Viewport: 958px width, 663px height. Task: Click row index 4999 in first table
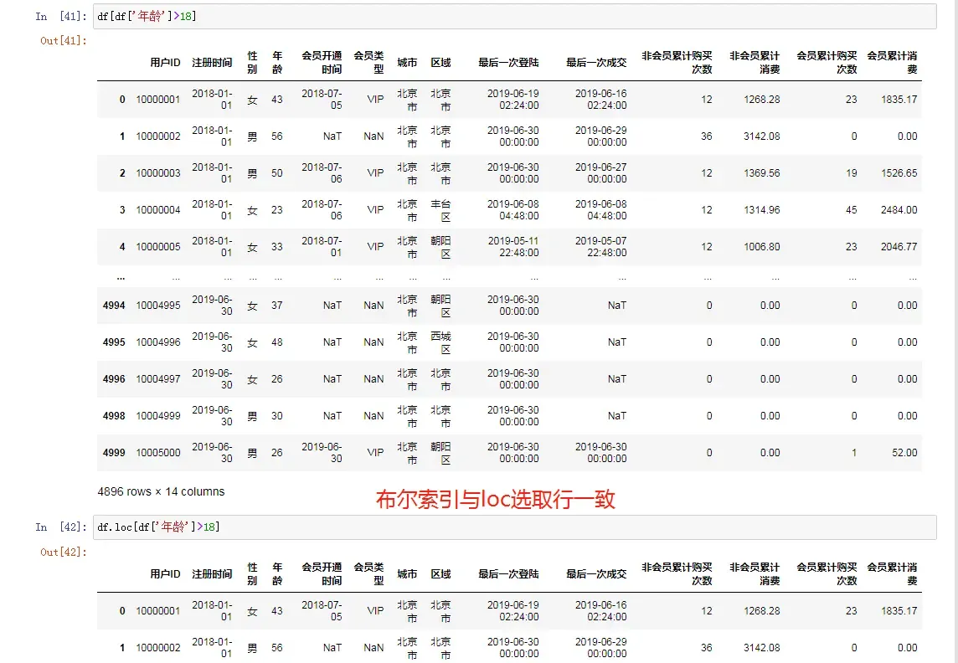coord(114,453)
